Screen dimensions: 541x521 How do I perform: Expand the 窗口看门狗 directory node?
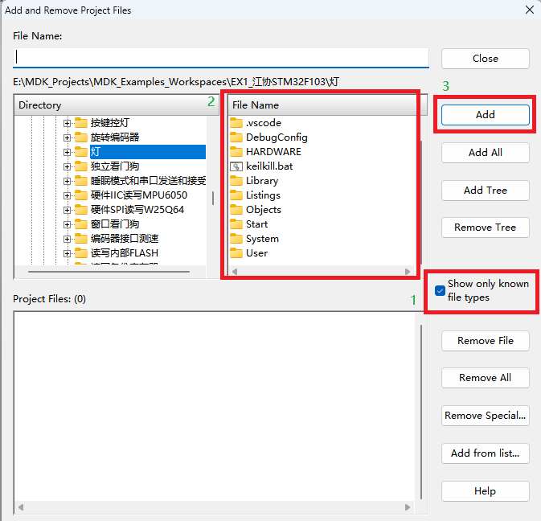[67, 224]
